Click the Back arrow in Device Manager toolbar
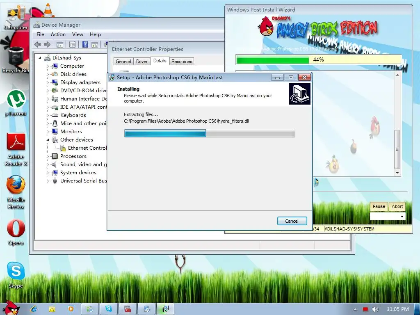The width and height of the screenshot is (420, 315). (x=38, y=44)
